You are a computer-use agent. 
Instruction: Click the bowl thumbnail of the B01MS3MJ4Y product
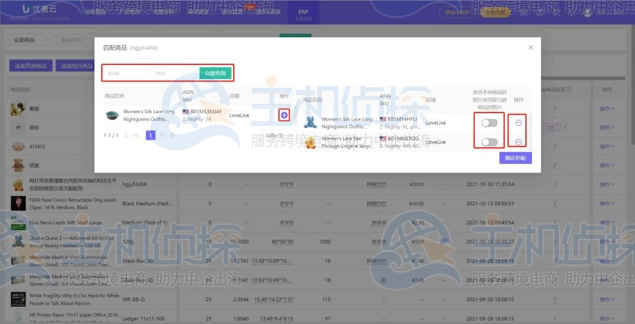[112, 116]
